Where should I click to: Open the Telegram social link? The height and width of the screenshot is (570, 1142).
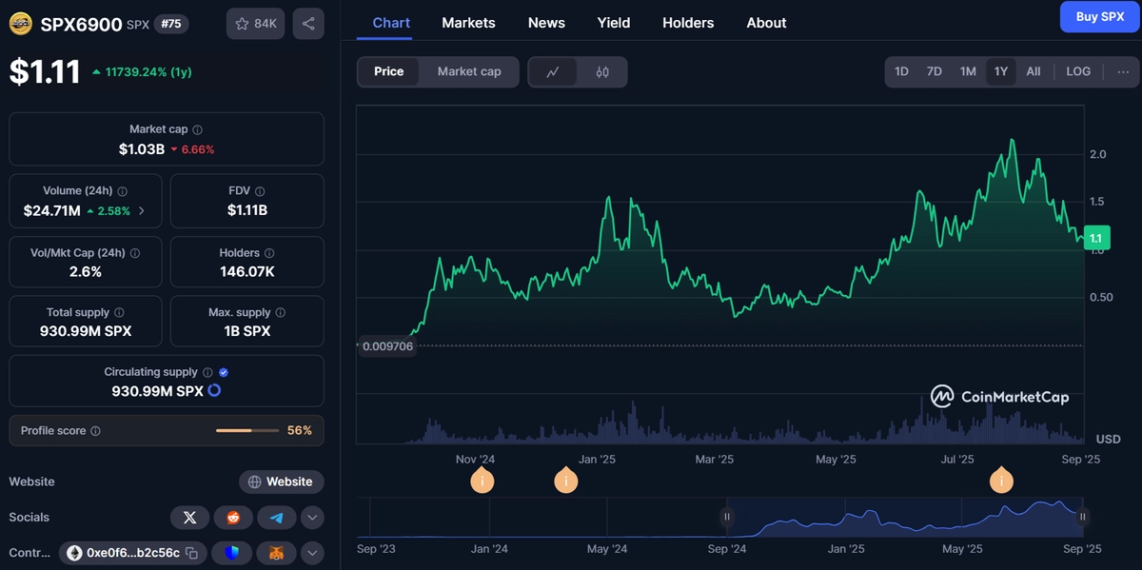[277, 518]
